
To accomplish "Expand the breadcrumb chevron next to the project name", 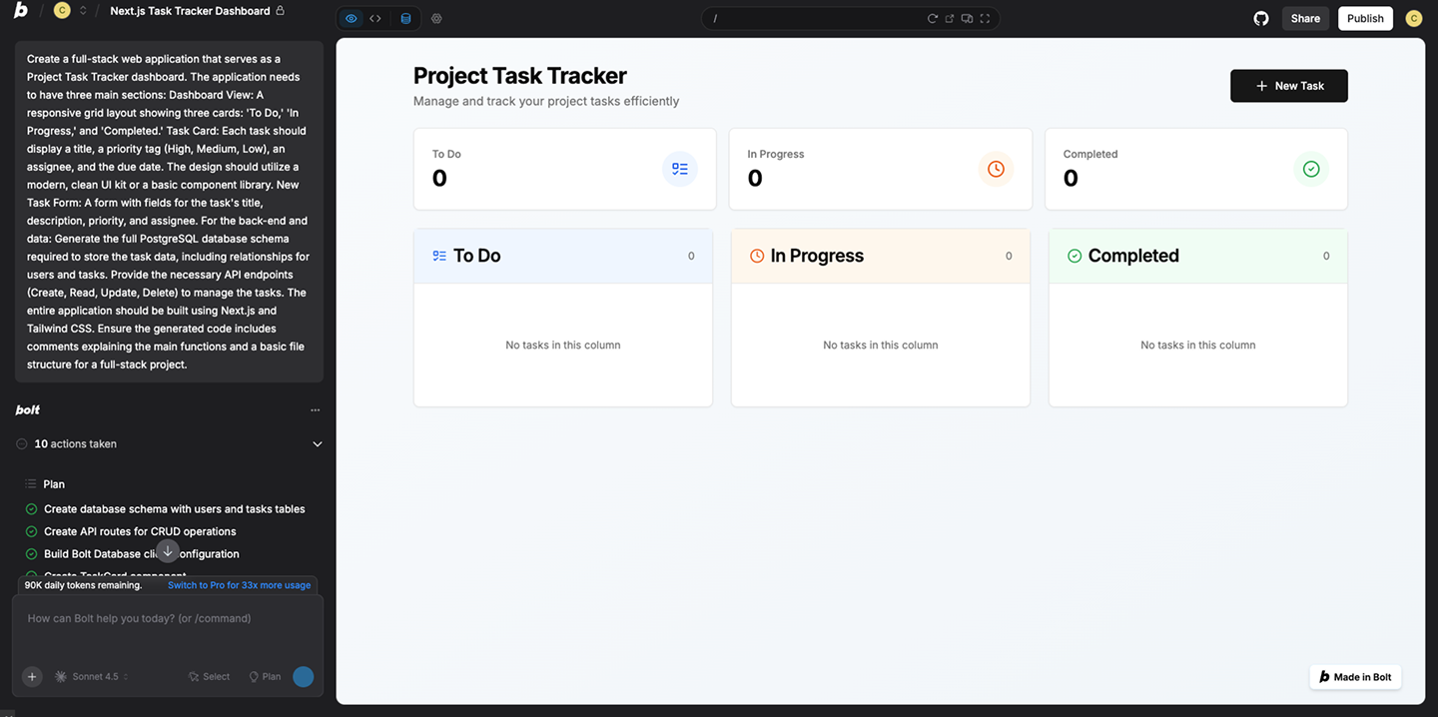I will 83,11.
